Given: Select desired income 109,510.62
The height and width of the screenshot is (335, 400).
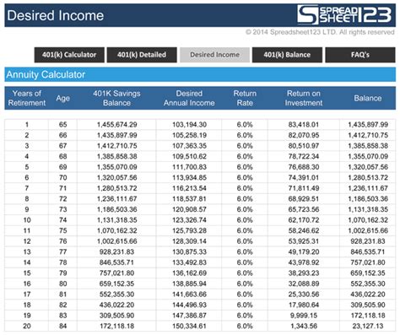Looking at the screenshot, I should [x=189, y=156].
